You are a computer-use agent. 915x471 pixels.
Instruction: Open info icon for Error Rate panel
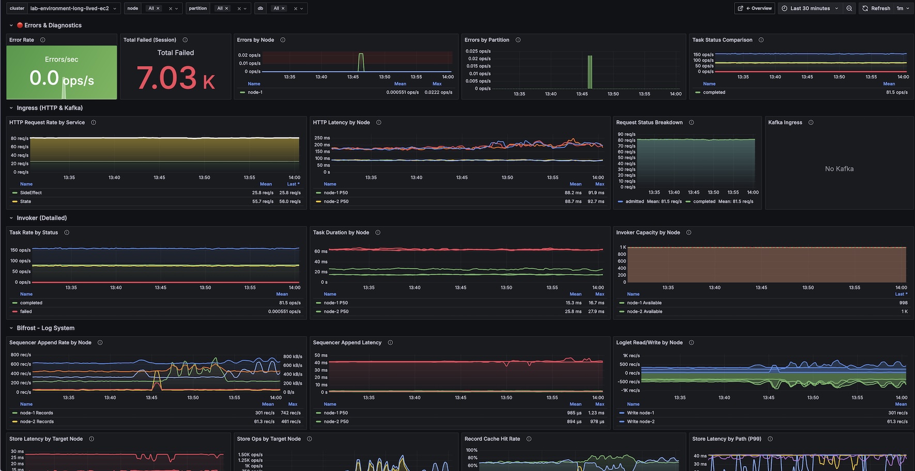(x=43, y=40)
